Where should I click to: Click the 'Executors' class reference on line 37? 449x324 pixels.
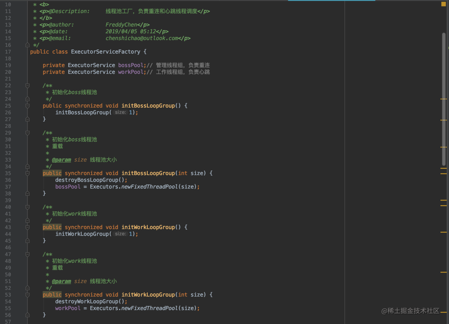(x=104, y=187)
